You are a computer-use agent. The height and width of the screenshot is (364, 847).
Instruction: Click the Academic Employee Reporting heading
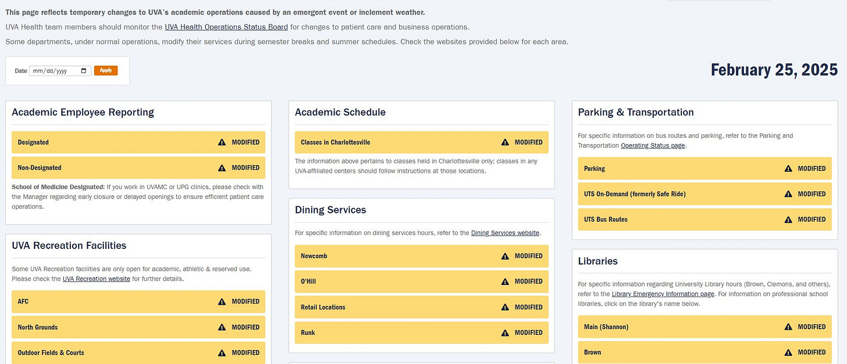[x=83, y=112]
